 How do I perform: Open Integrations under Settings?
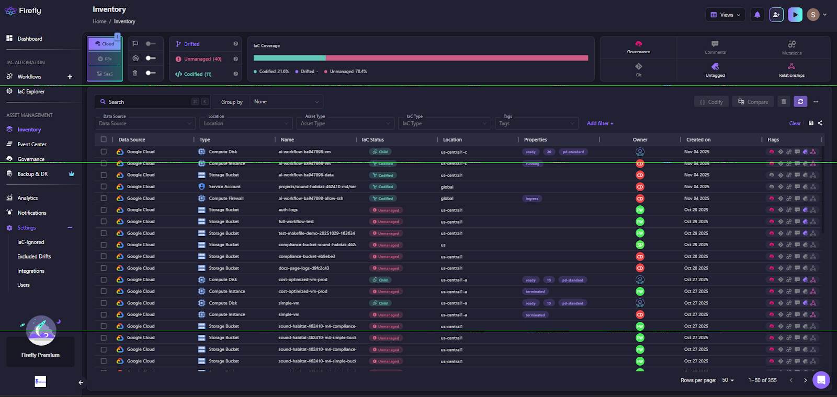(31, 271)
